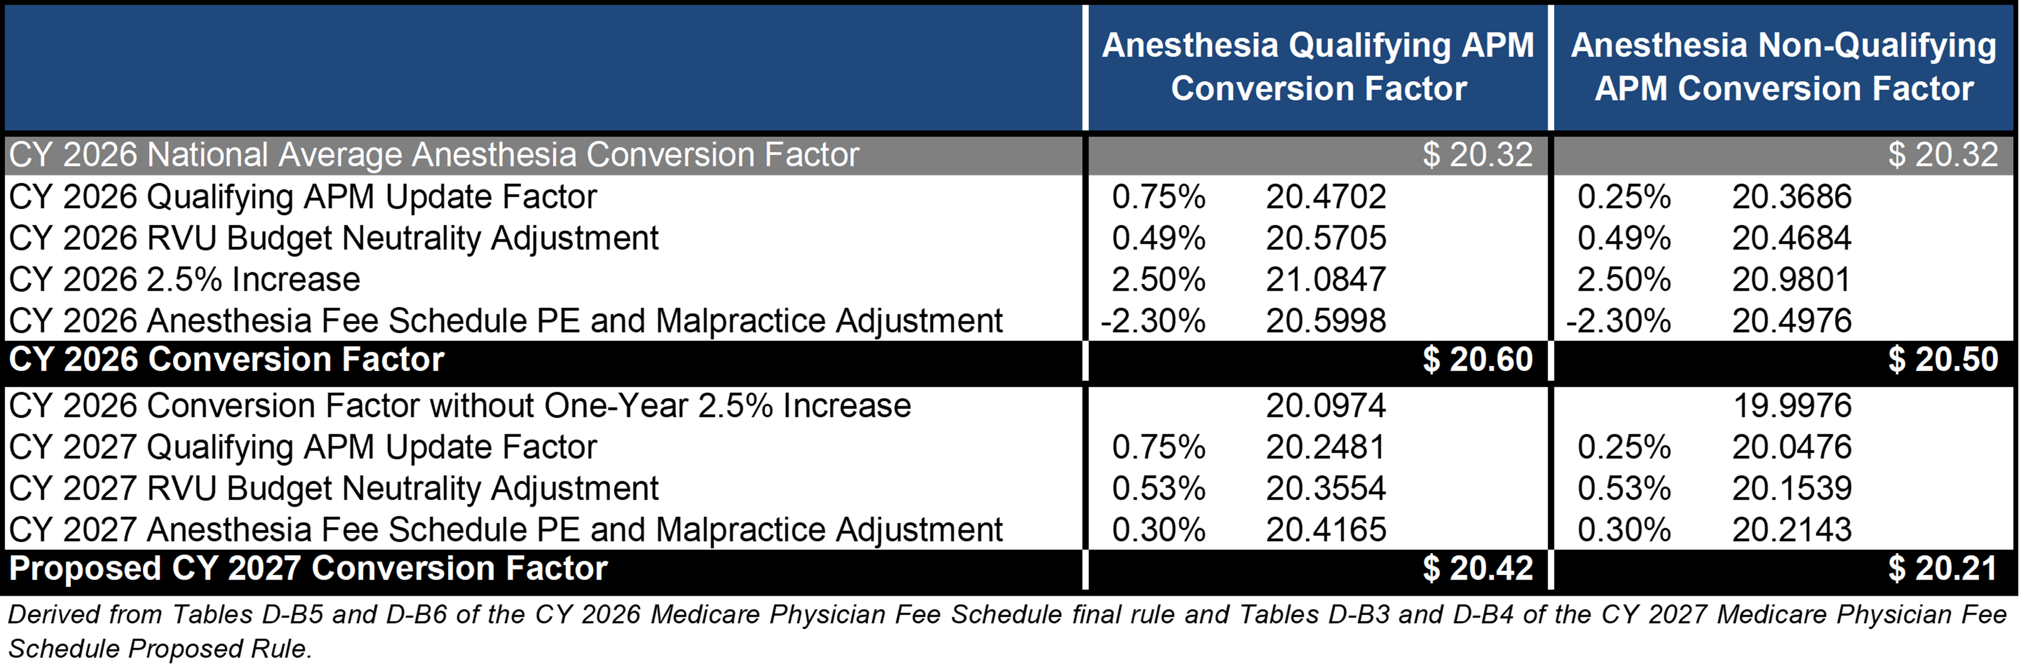
Task: Click the value 20.4702
Action: tap(1326, 197)
